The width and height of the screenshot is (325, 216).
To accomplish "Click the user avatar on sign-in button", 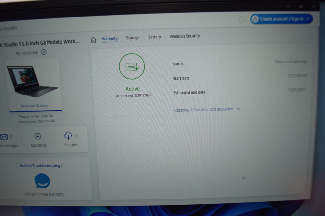I will (255, 19).
